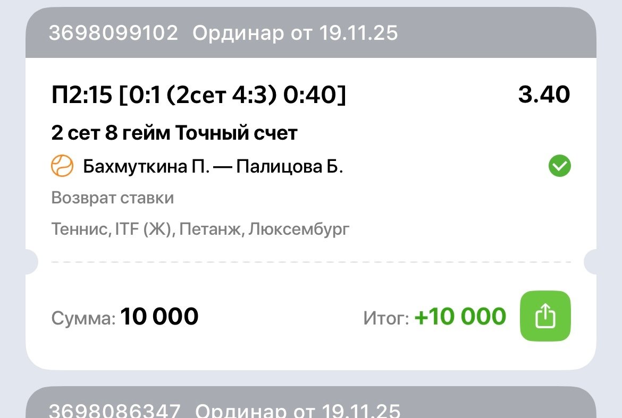
Task: Click the first "Ординар от 19.11.25" label
Action: coord(295,33)
